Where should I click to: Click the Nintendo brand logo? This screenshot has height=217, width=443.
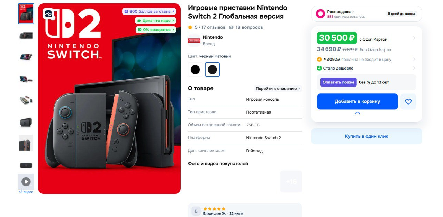coord(194,40)
